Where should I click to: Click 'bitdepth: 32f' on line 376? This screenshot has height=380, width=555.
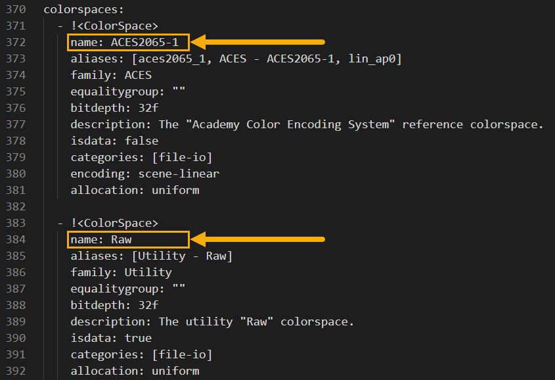pos(114,108)
